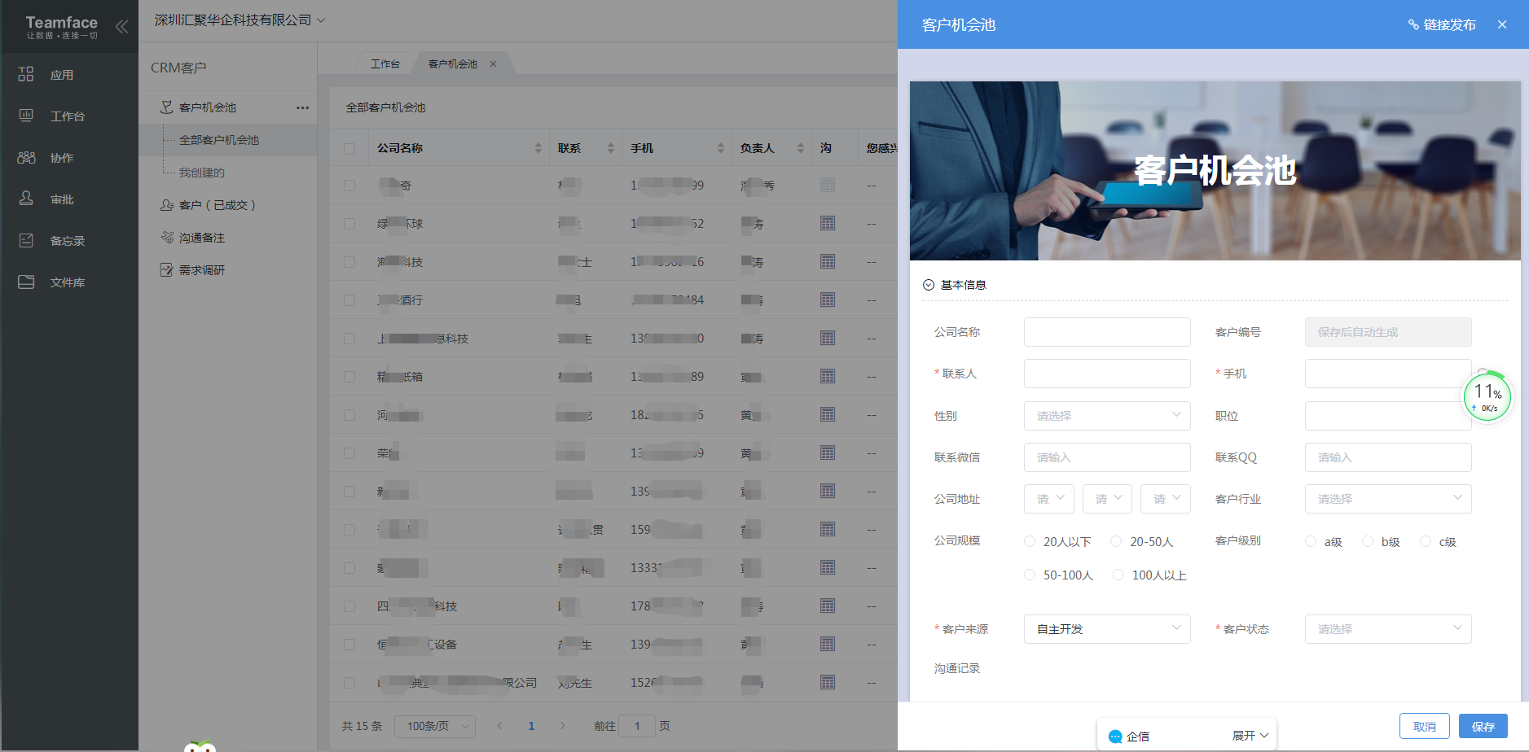Tick the select-all checkbox in the table header
The height and width of the screenshot is (752, 1529).
pos(349,149)
